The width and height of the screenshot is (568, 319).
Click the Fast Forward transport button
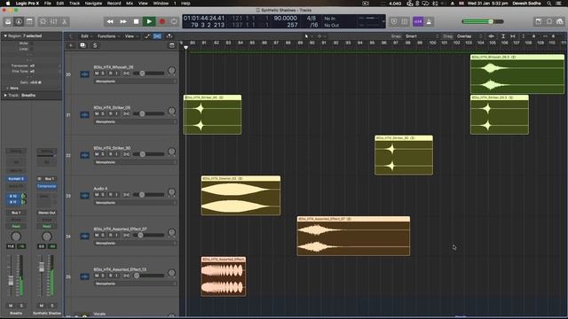123,21
